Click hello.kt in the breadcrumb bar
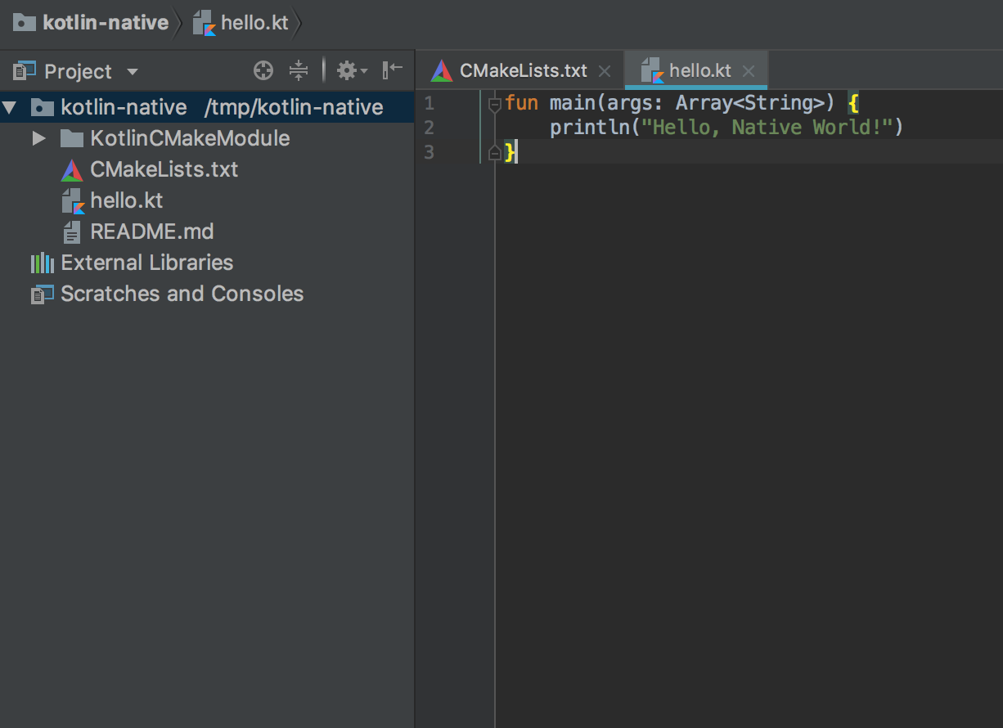Screen dimensions: 1003x728 click(x=254, y=23)
